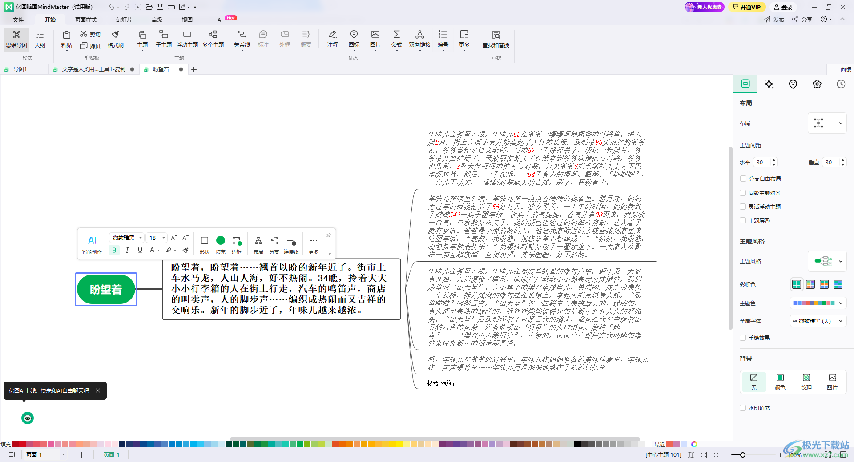
Task: Open the 布局 layout dropdown
Action: coord(827,123)
